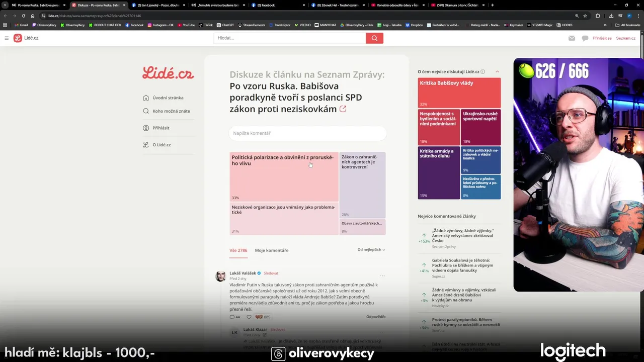The height and width of the screenshot is (362, 644).
Task: Click the magnifier icon beside Koho možná znáte
Action: pos(146,111)
